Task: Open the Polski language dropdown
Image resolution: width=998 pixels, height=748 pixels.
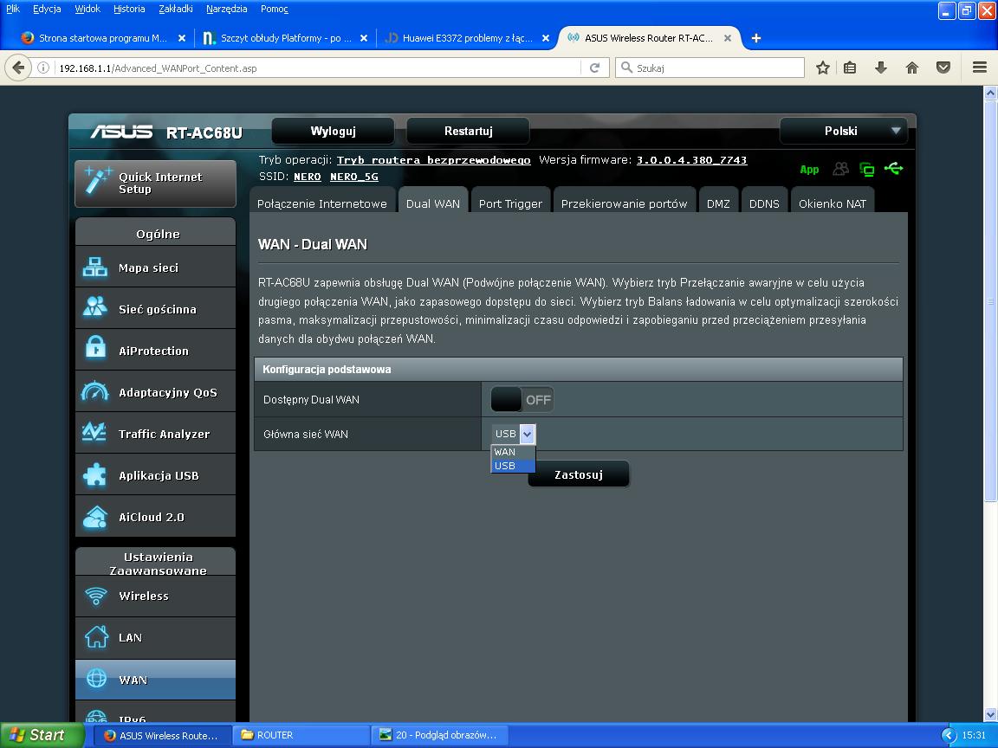Action: pos(843,131)
